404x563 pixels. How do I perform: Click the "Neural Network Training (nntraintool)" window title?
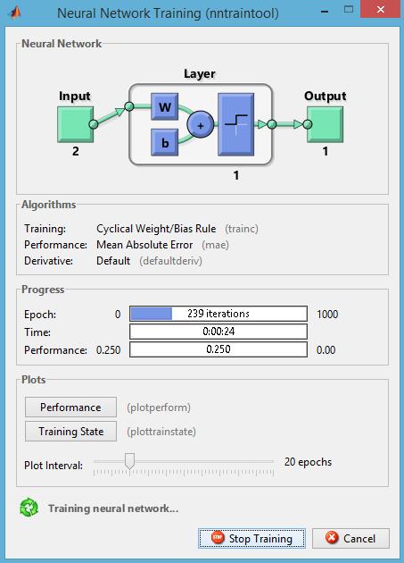click(168, 13)
